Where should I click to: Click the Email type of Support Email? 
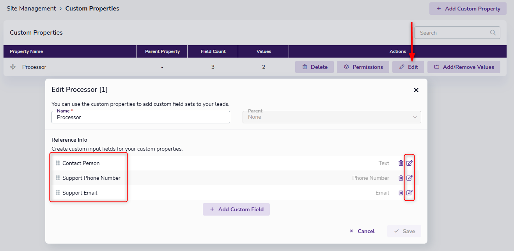click(382, 193)
